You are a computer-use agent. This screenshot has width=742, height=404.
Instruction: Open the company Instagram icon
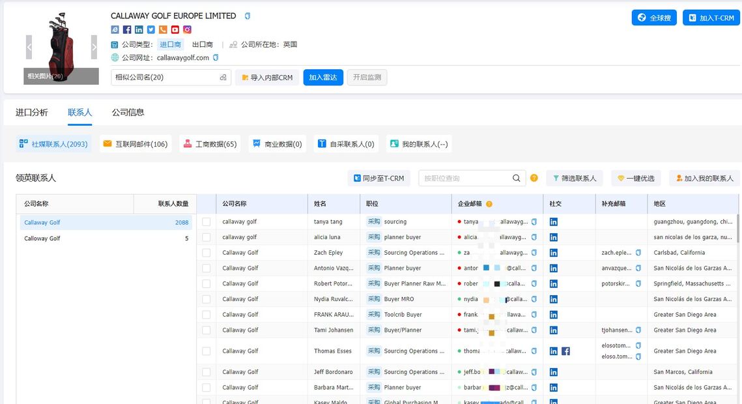pos(187,29)
